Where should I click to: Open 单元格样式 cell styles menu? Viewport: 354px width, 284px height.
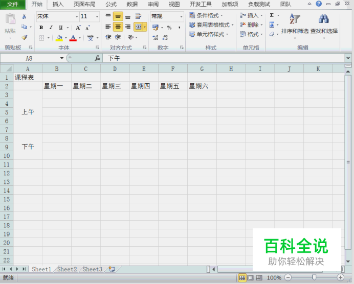pyautogui.click(x=209, y=34)
